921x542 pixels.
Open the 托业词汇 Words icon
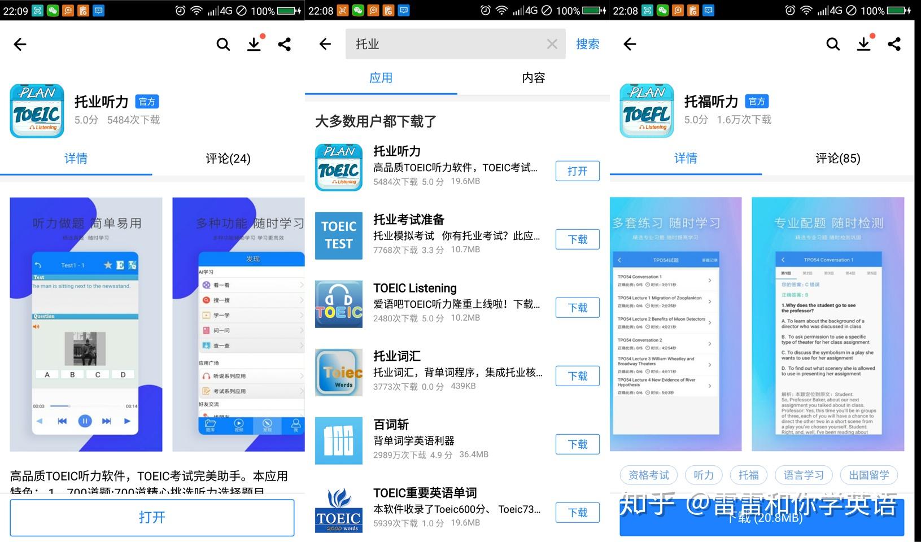tap(339, 372)
